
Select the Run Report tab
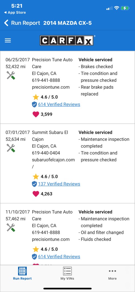(x=22, y=273)
